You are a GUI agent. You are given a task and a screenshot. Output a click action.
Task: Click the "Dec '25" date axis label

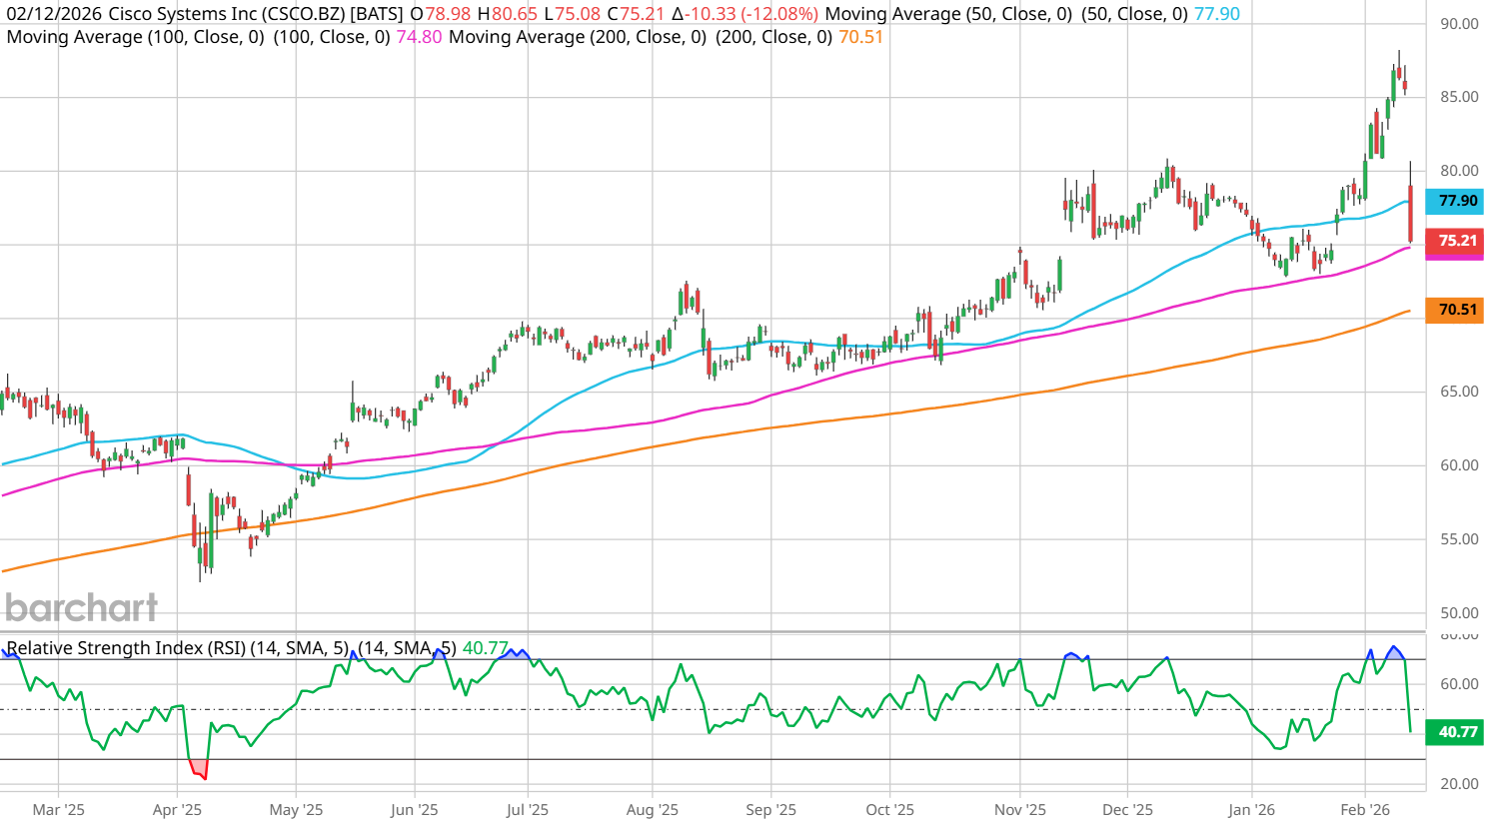point(1127,810)
